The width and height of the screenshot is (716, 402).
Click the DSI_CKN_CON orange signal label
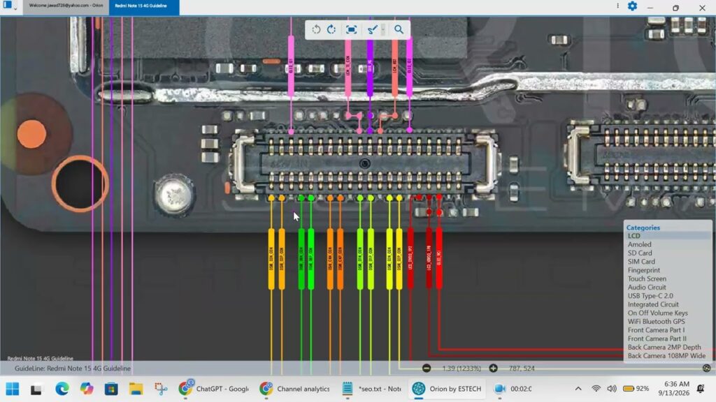tap(330, 259)
